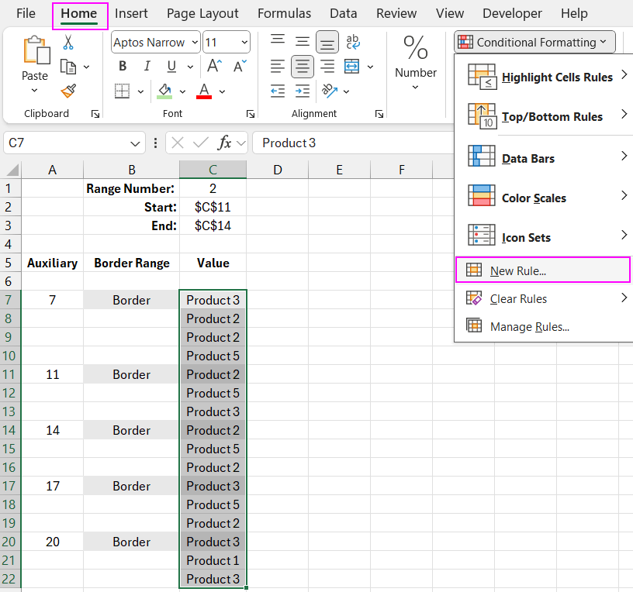Click the Increase Indent icon
Viewport: 633px width, 592px height.
(x=303, y=91)
